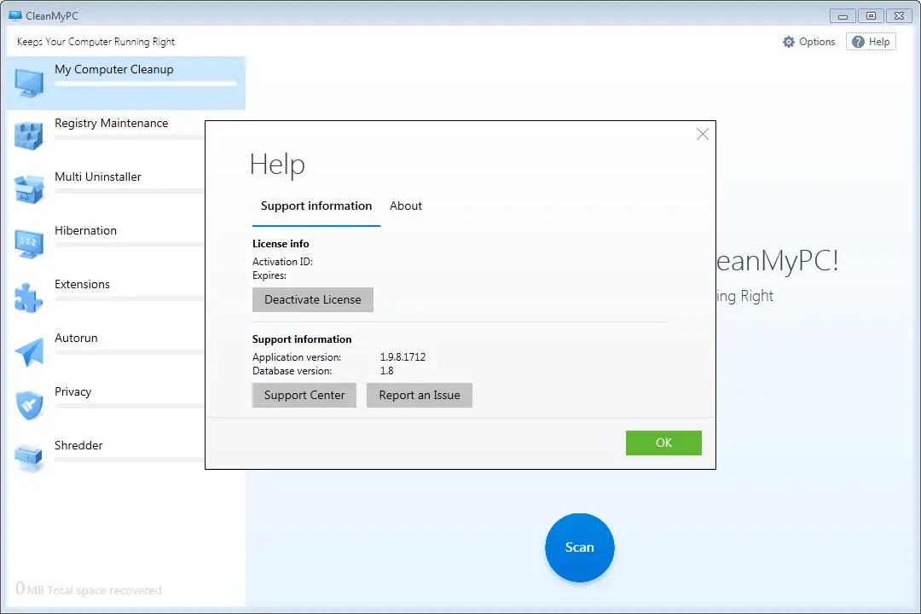Maximize the CleanMyPC window
This screenshot has height=614, width=921.
pos(871,16)
